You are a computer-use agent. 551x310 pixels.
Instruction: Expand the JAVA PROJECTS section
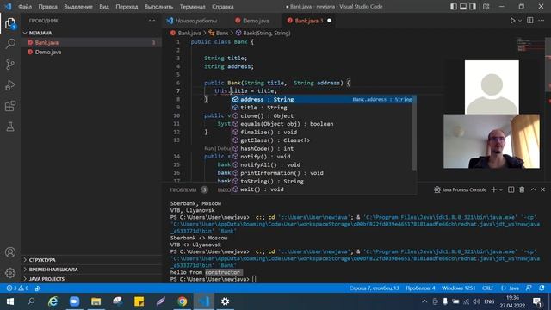point(91,279)
